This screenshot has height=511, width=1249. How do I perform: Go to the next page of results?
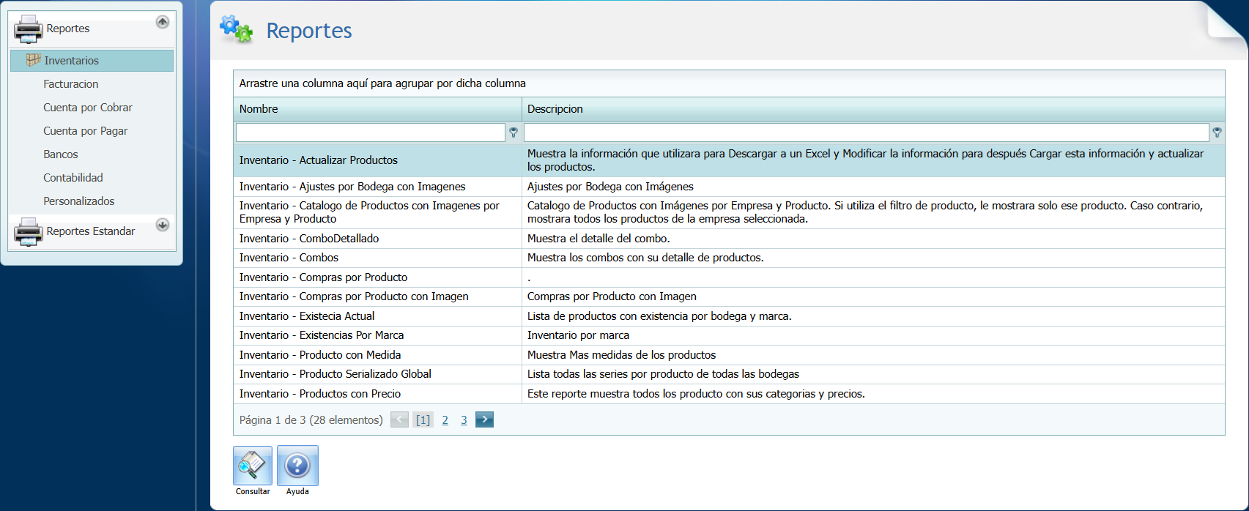(484, 419)
